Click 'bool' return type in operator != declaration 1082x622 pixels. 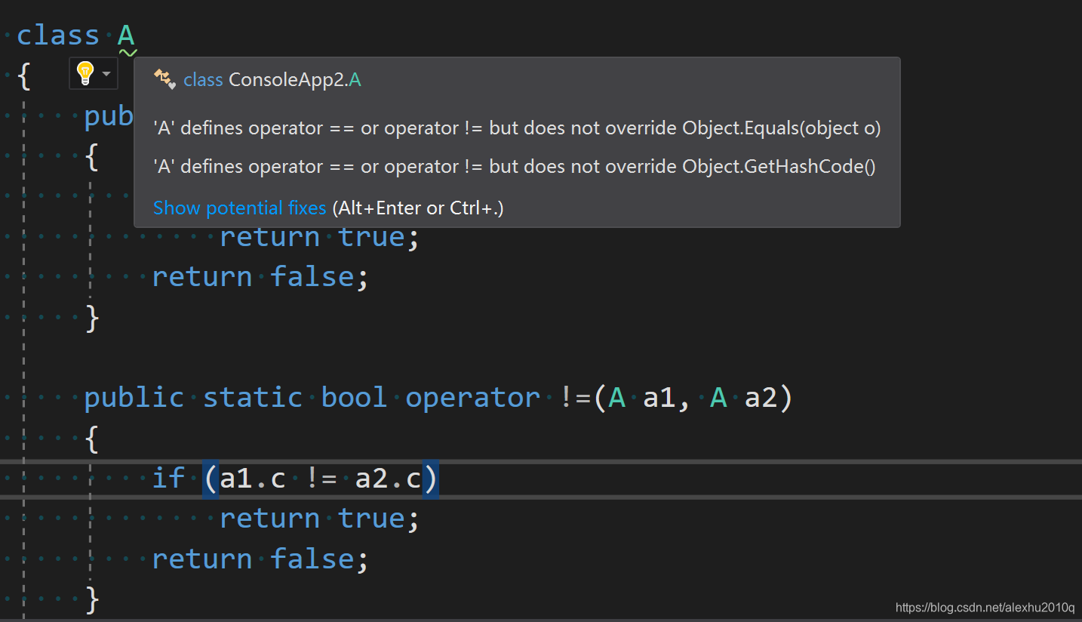pos(355,398)
